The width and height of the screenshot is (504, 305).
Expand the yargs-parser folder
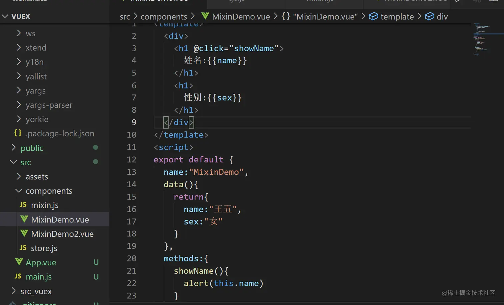point(19,104)
